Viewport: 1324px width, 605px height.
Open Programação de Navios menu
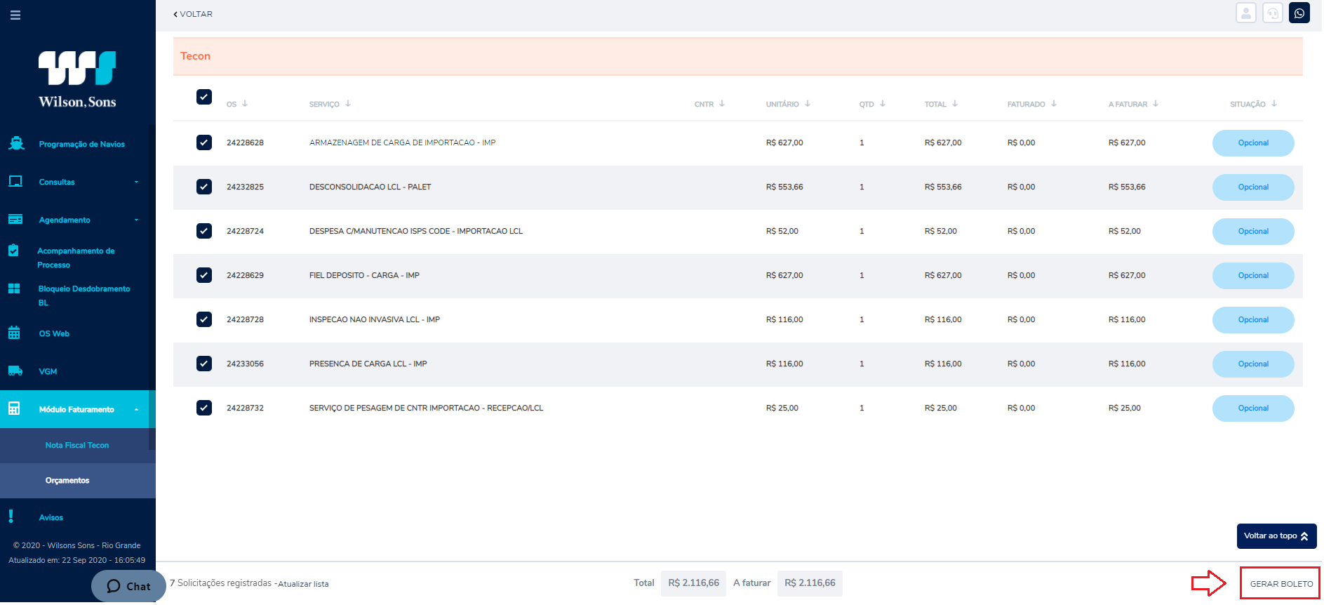82,144
